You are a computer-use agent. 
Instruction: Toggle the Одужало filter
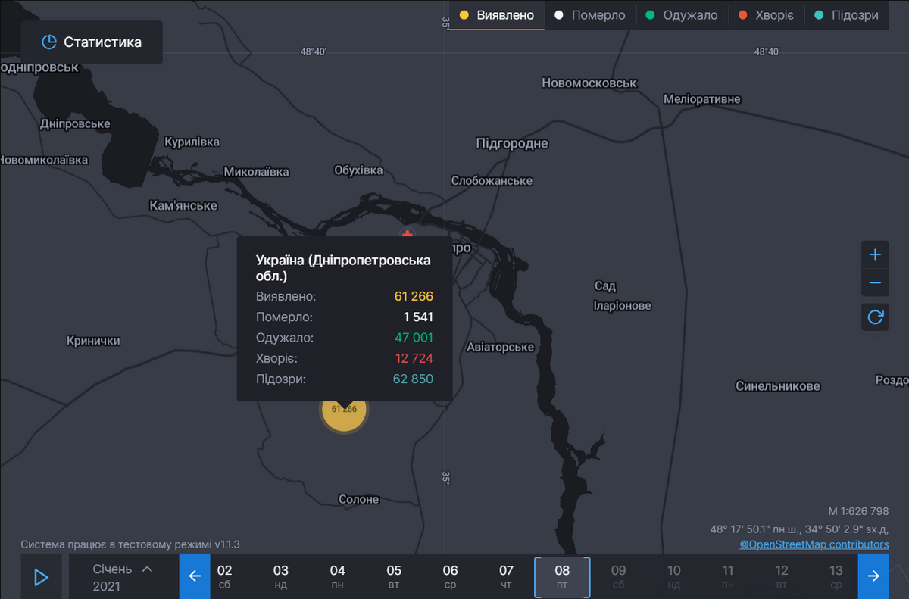[681, 15]
